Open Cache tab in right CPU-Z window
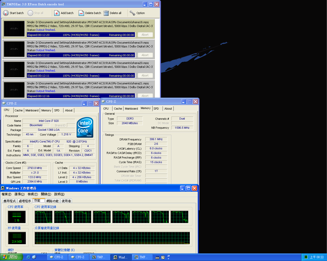Screen dimensions: 327x261 click(x=118, y=109)
